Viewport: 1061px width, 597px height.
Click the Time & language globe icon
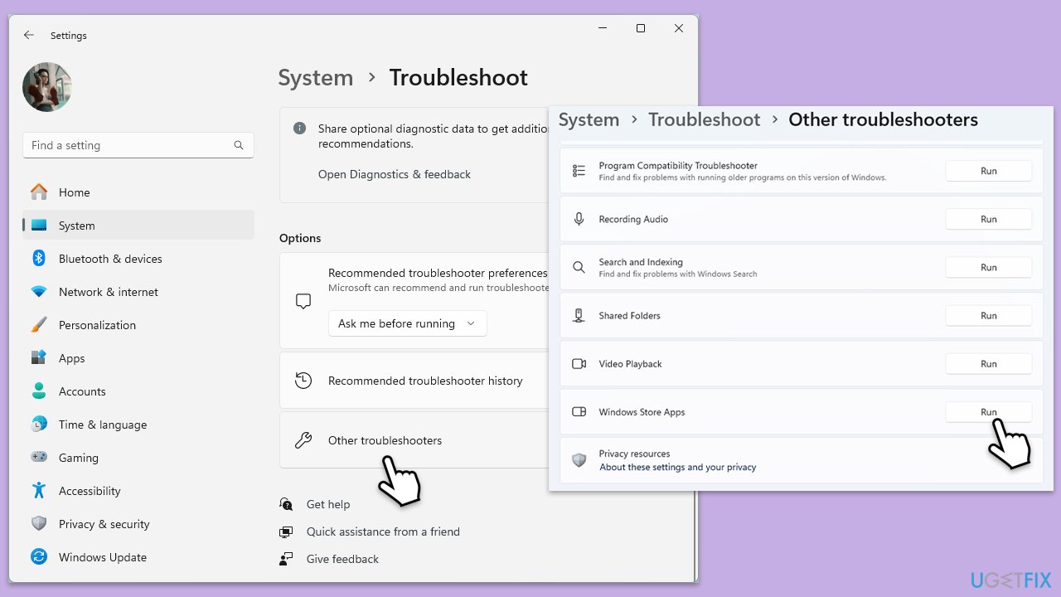click(39, 425)
